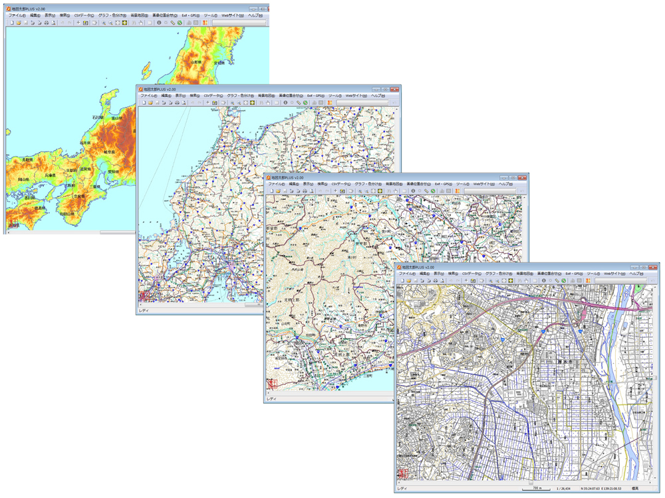This screenshot has width=665, height=498.
Task: Open Webサイト menu in Japan elevation-map window
Action: tap(232, 16)
